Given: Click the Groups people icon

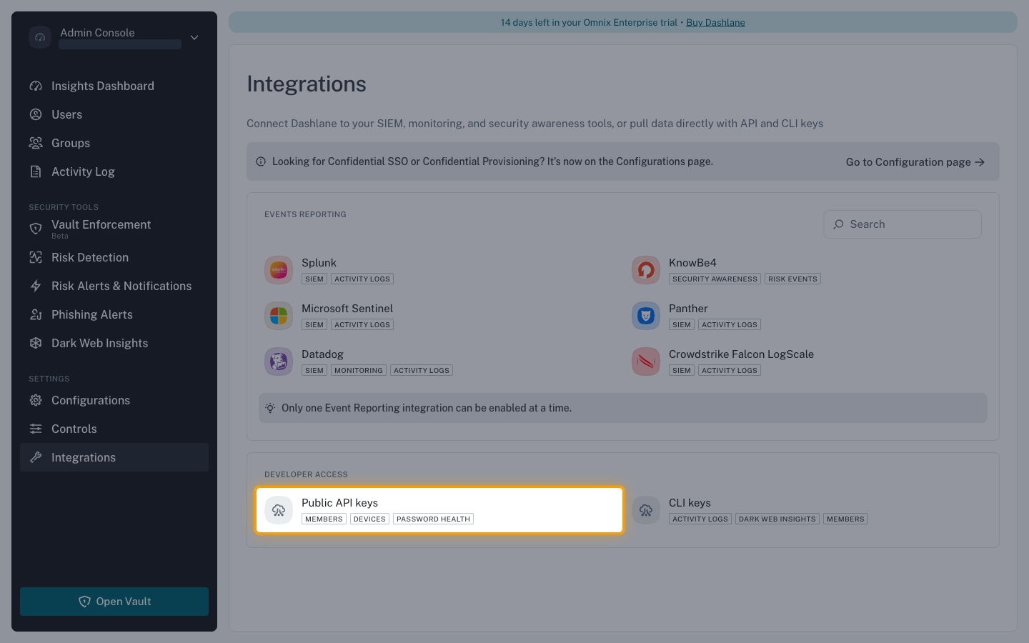Looking at the screenshot, I should [x=36, y=143].
